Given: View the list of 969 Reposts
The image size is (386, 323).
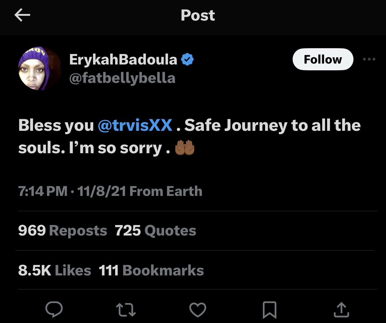Looking at the screenshot, I should point(62,231).
